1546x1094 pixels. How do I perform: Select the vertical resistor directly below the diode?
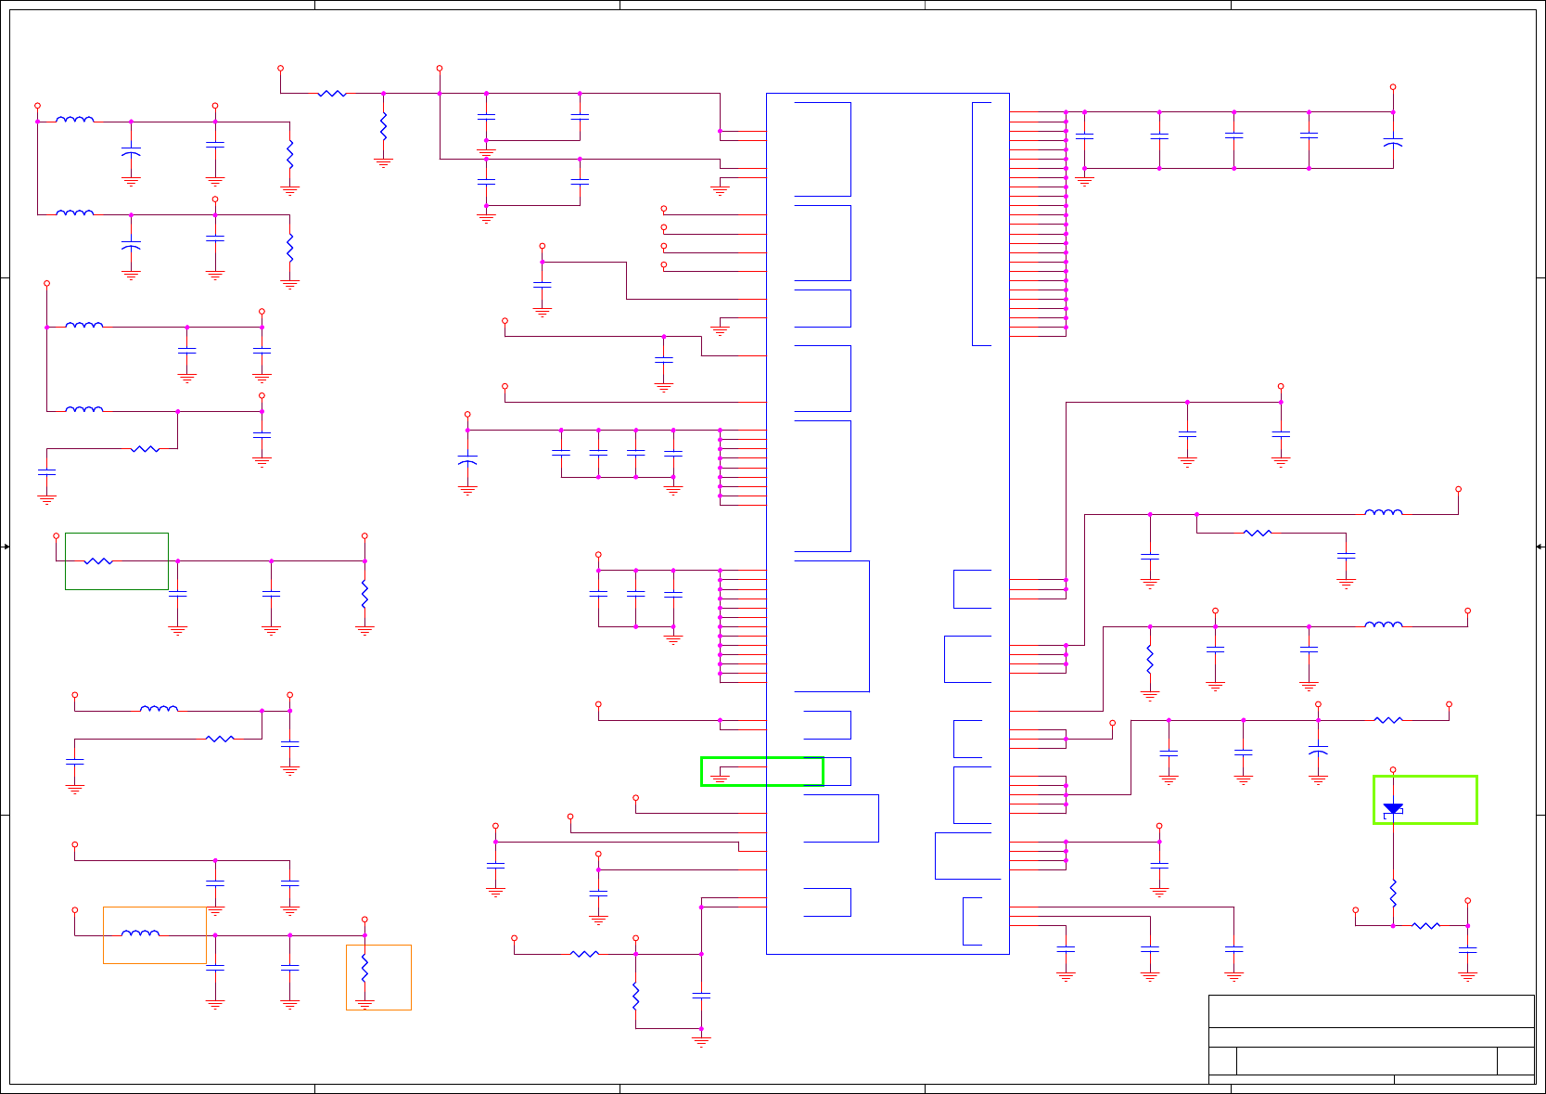[1393, 894]
